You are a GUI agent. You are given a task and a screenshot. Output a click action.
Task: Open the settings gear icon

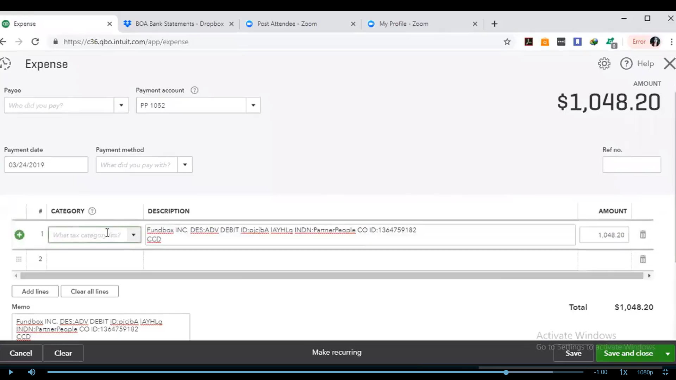(604, 64)
